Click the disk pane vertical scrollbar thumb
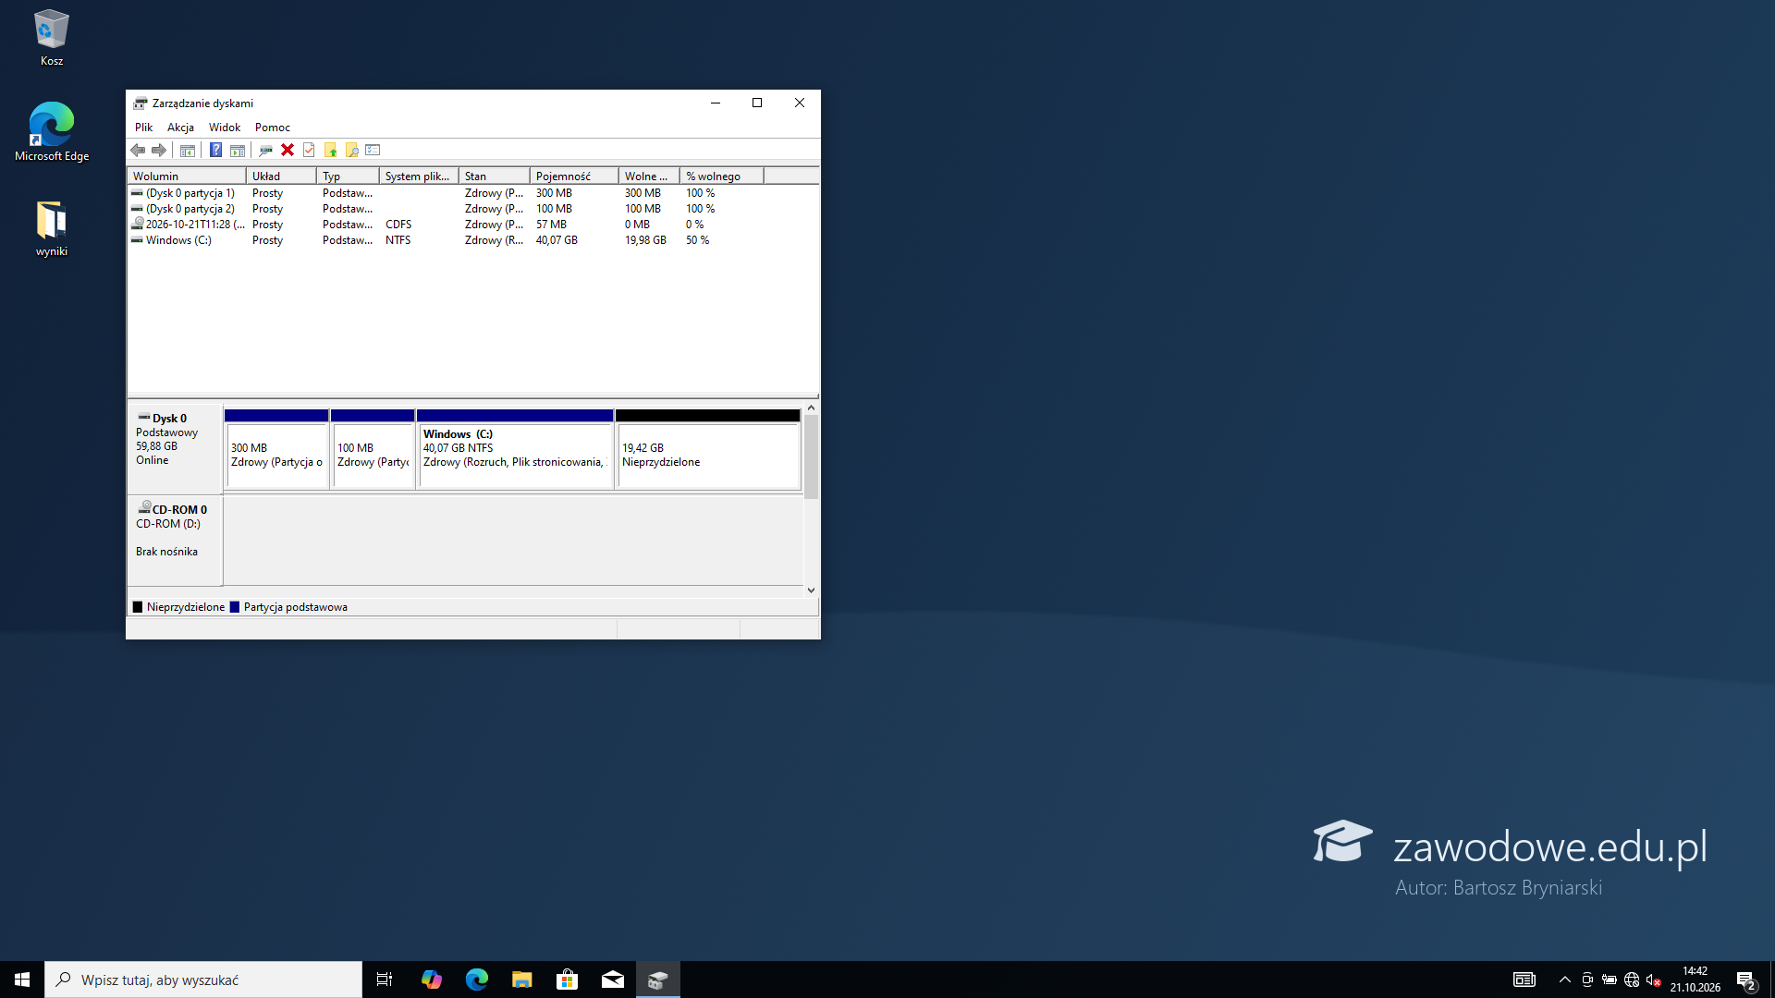The image size is (1775, 998). click(x=811, y=456)
